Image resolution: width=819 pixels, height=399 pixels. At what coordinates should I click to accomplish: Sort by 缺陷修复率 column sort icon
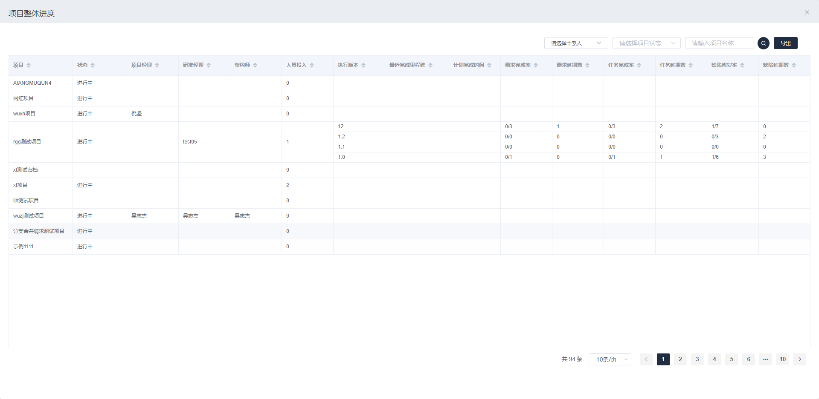click(x=742, y=65)
